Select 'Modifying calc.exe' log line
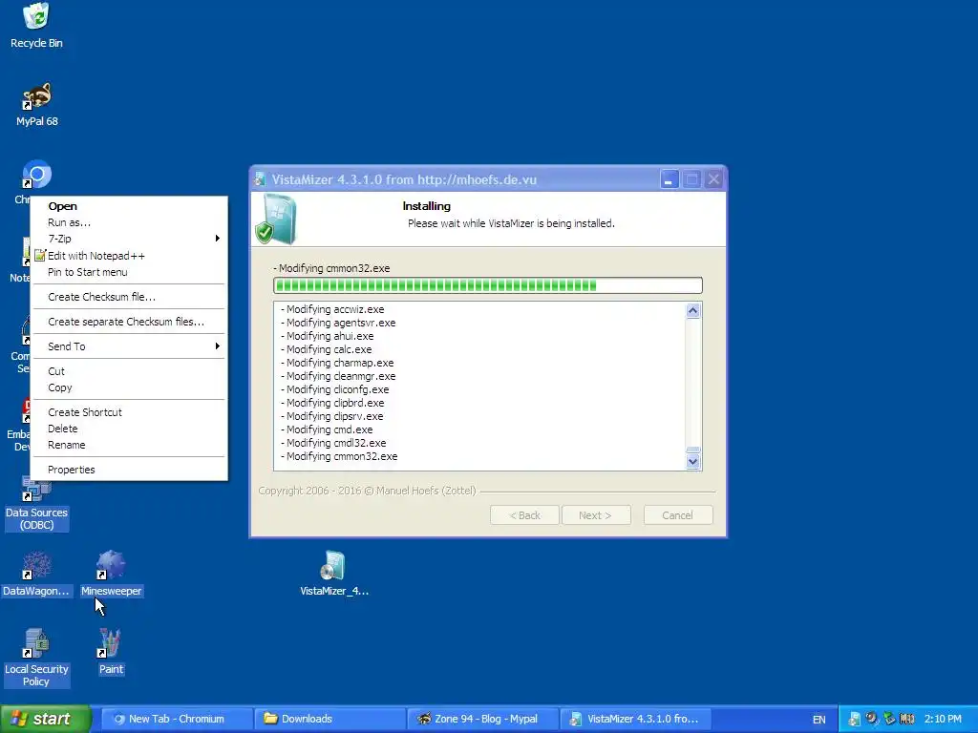The height and width of the screenshot is (733, 978). (327, 349)
